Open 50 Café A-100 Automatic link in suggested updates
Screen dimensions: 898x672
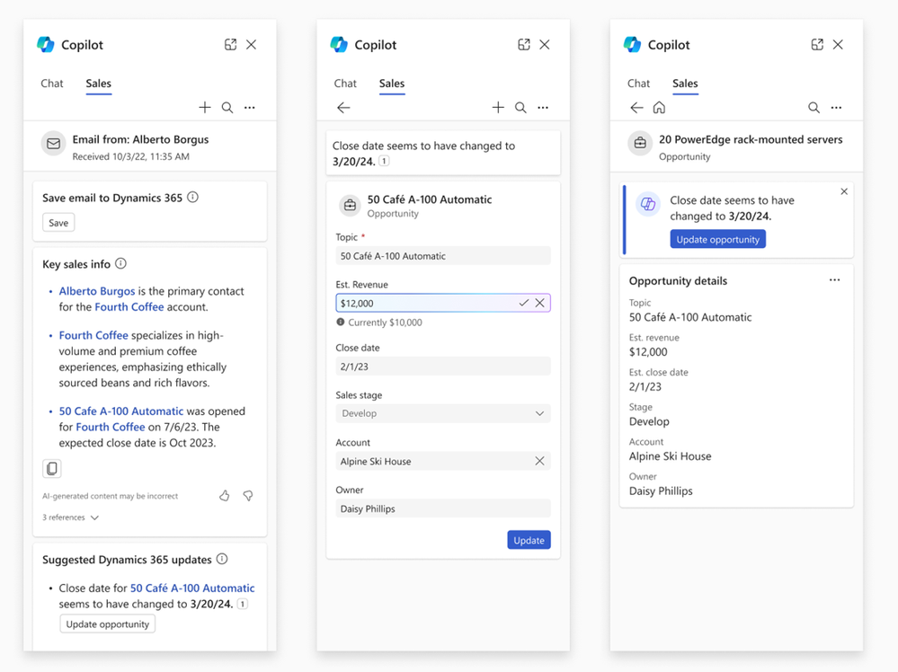pyautogui.click(x=192, y=588)
